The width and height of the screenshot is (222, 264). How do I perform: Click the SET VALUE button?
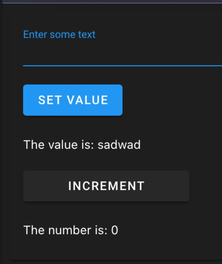73,100
